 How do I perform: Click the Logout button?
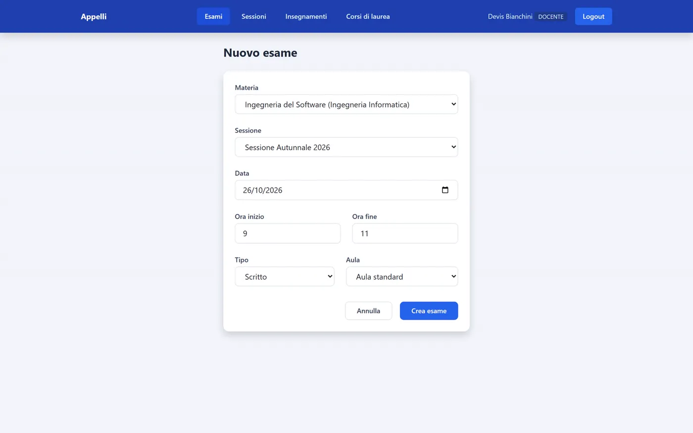pyautogui.click(x=594, y=16)
